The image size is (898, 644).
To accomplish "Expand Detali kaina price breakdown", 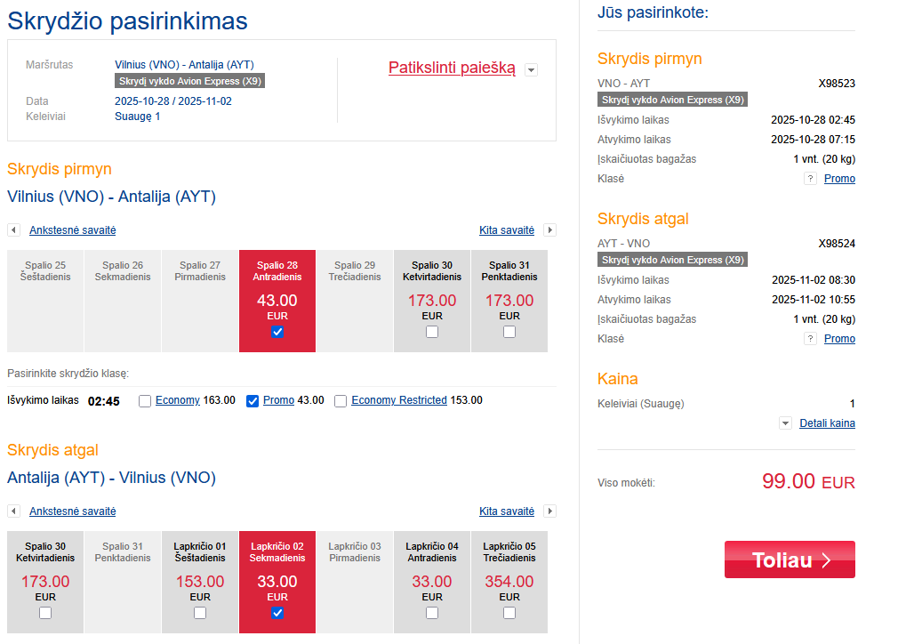I will 827,423.
